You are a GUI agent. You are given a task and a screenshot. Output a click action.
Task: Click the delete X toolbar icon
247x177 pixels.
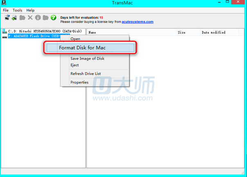click(30, 18)
